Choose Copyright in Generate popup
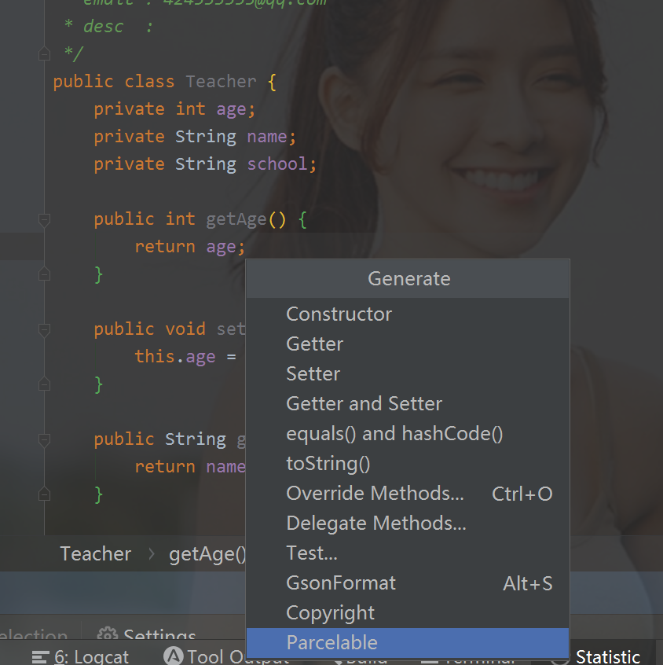 (x=408, y=613)
